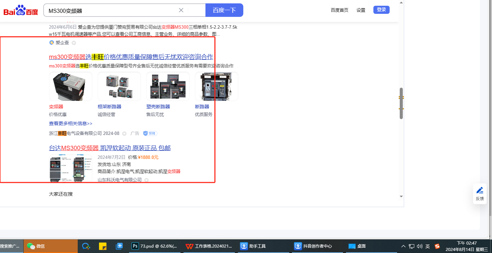Click the red 变频器 link under the first thumbnail
Screen dimensions: 492x253
pos(56,107)
